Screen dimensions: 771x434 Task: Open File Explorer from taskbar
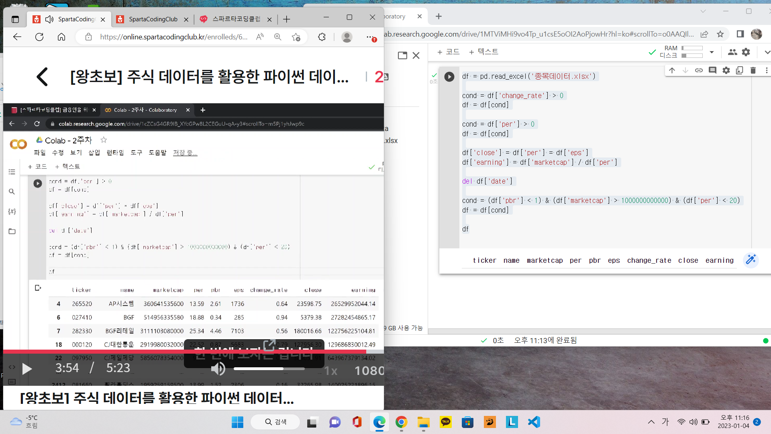click(423, 422)
